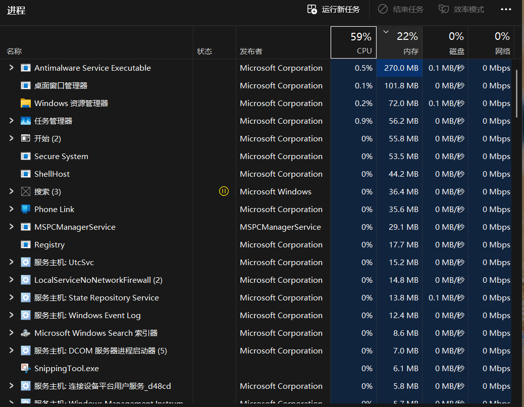This screenshot has width=524, height=407.
Task: Expand the 开始 (2) process group
Action: (12, 138)
